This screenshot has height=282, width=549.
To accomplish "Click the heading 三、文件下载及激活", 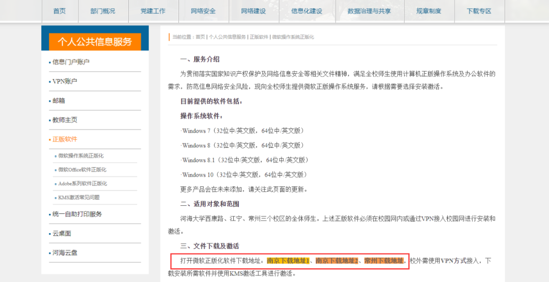I will (x=209, y=246).
